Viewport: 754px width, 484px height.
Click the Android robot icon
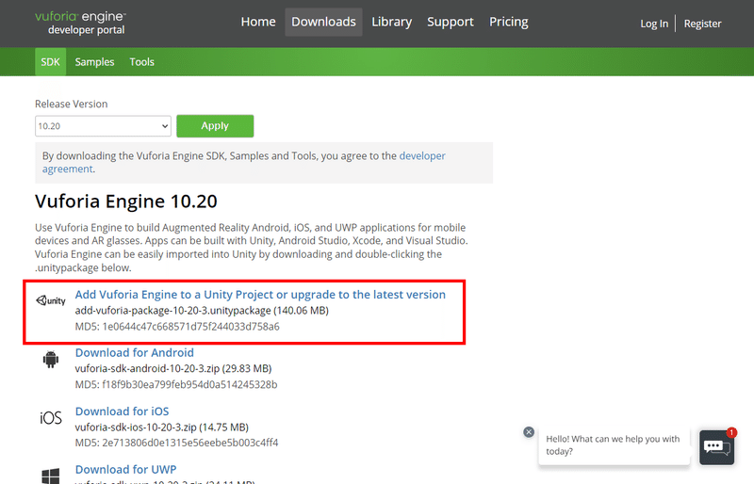click(x=51, y=359)
